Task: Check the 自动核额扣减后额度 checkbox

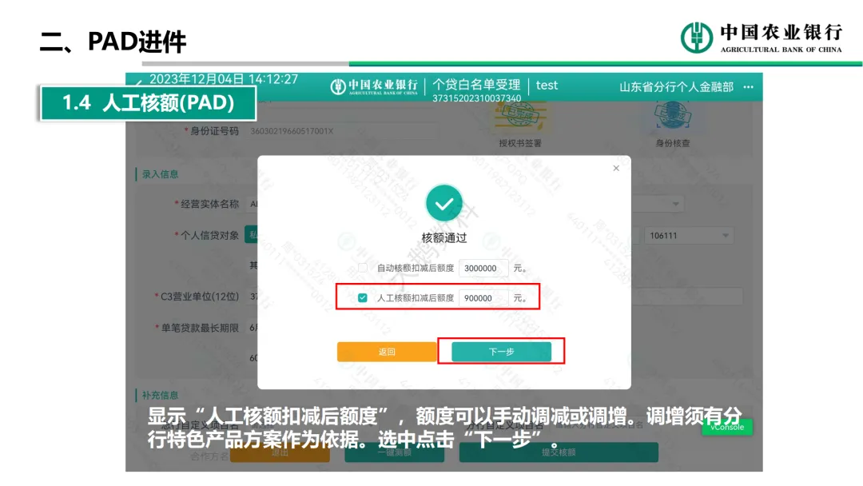Action: click(363, 268)
